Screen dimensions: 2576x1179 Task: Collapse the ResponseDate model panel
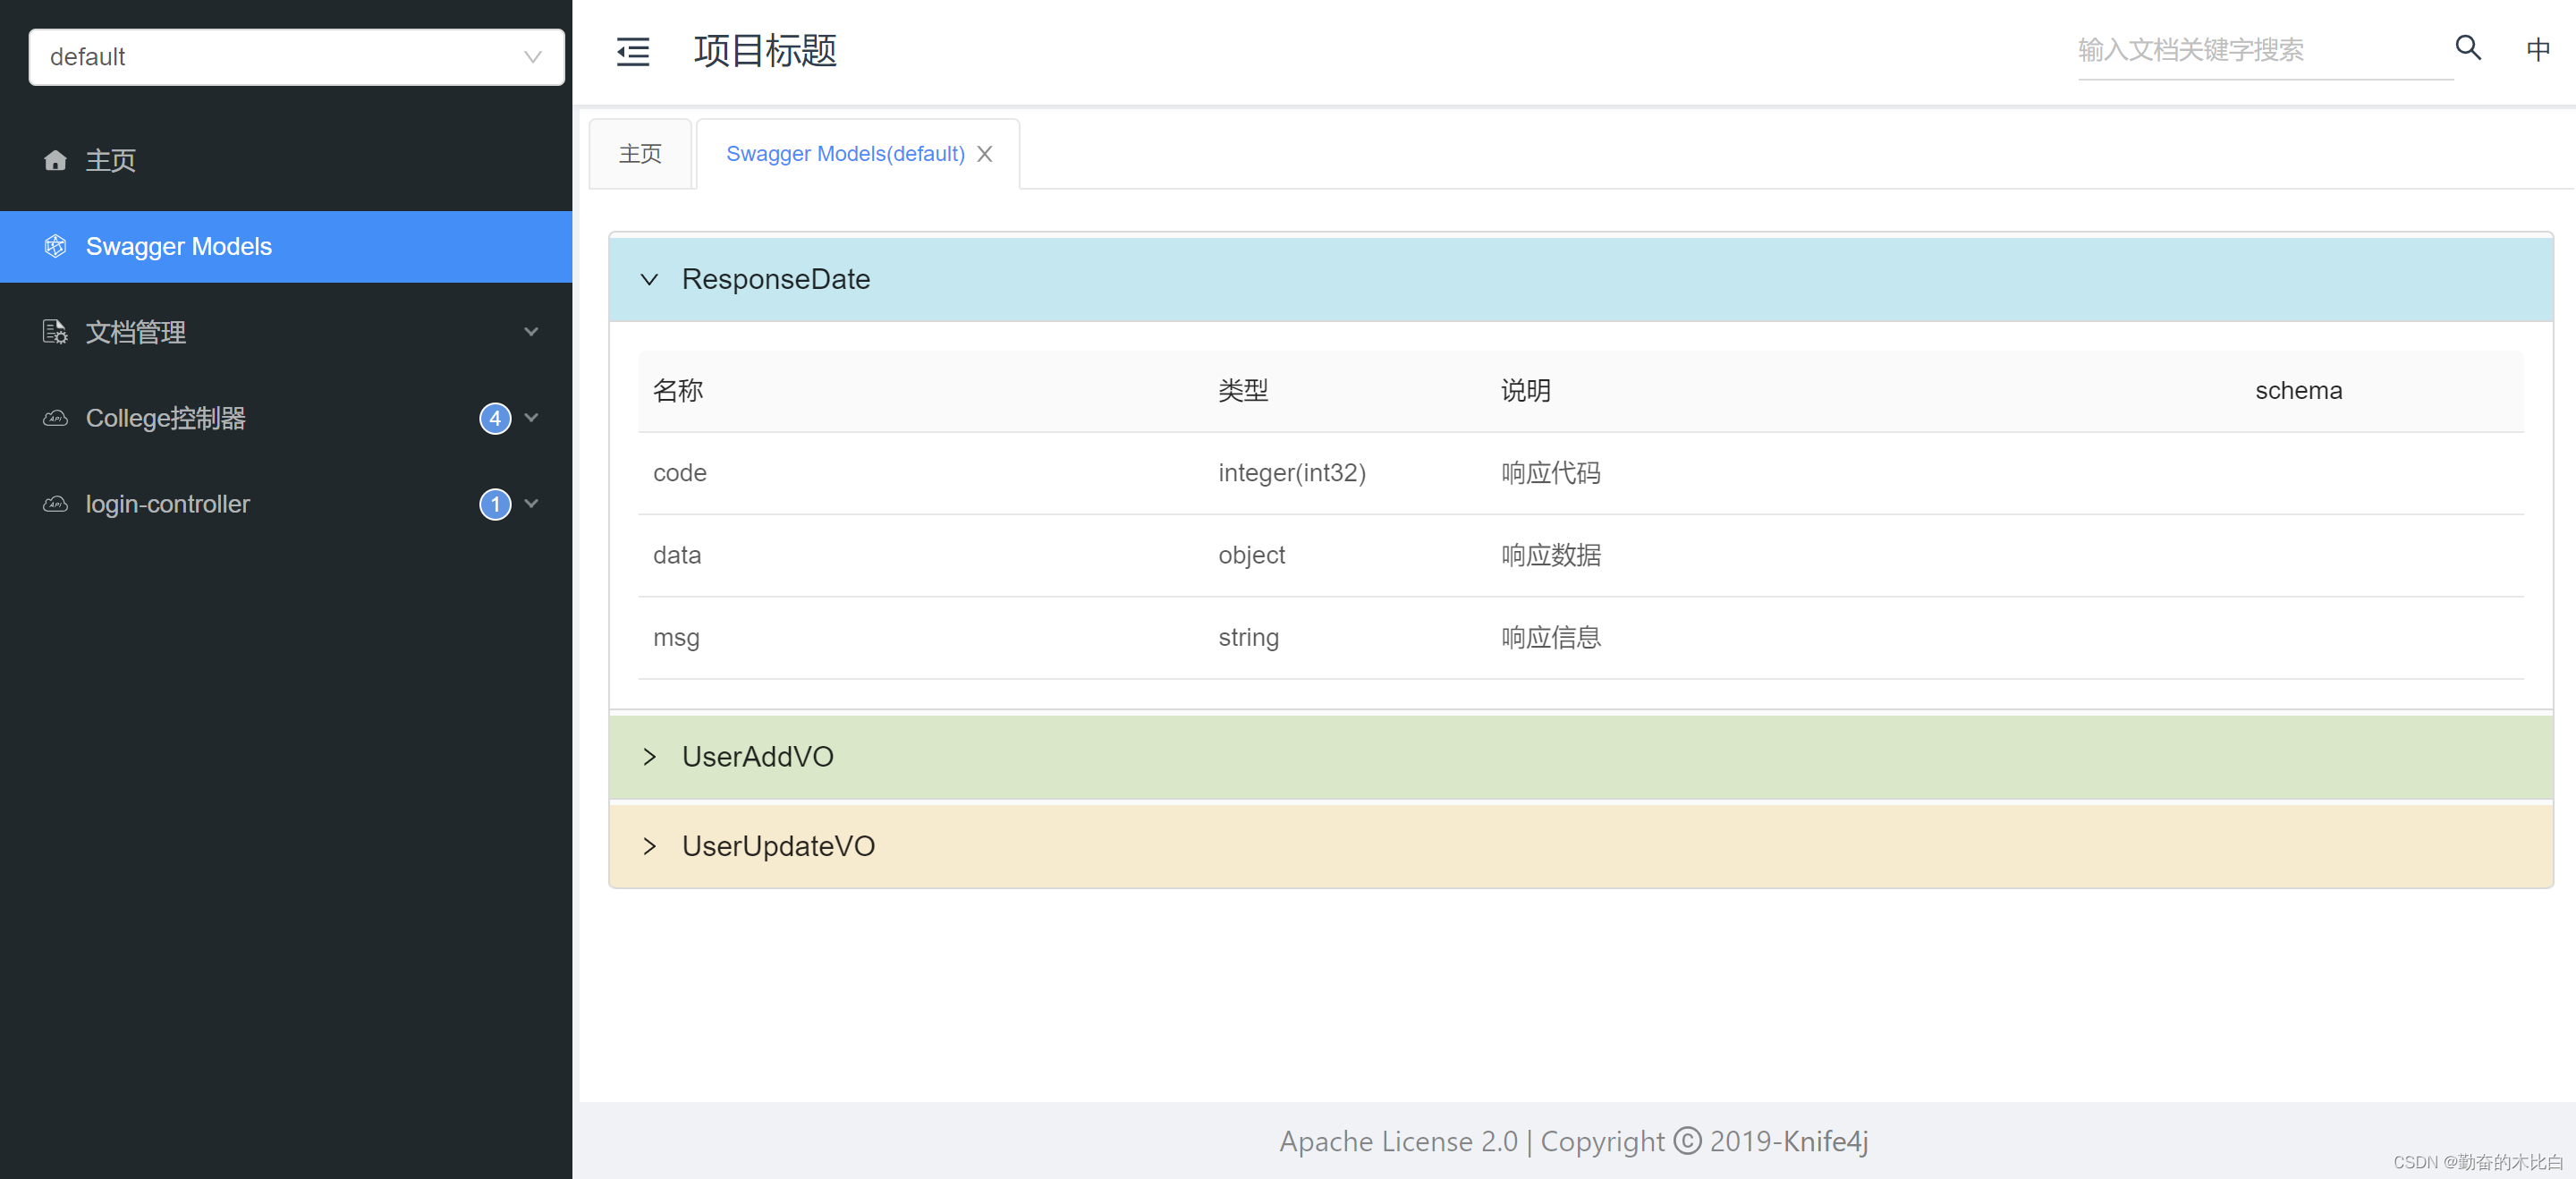[x=650, y=279]
